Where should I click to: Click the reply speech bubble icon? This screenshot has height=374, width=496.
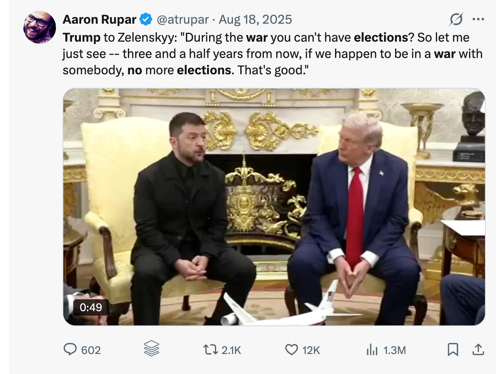[x=70, y=350]
